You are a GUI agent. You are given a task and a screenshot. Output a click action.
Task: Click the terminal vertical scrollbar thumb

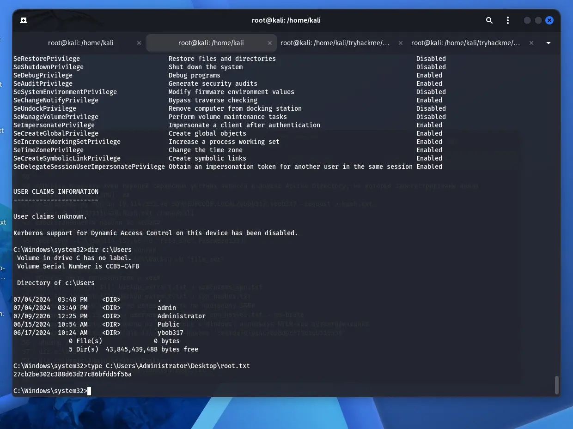click(557, 385)
